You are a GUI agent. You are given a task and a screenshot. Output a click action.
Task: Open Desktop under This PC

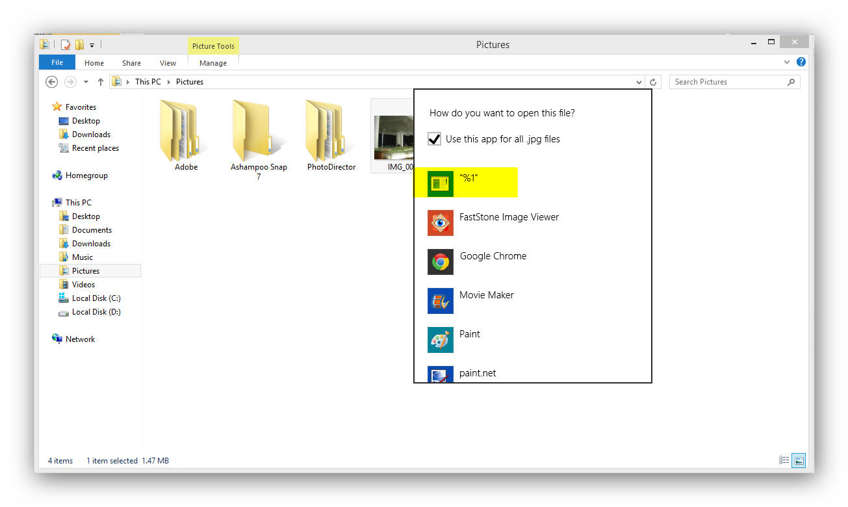(x=86, y=216)
